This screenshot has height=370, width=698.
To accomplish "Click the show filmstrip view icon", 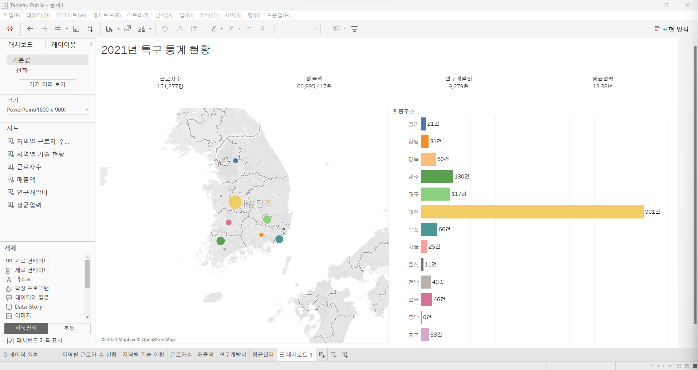I will pyautogui.click(x=687, y=366).
